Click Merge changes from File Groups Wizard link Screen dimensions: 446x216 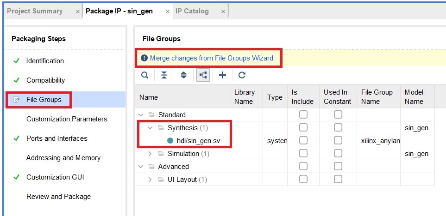(211, 58)
